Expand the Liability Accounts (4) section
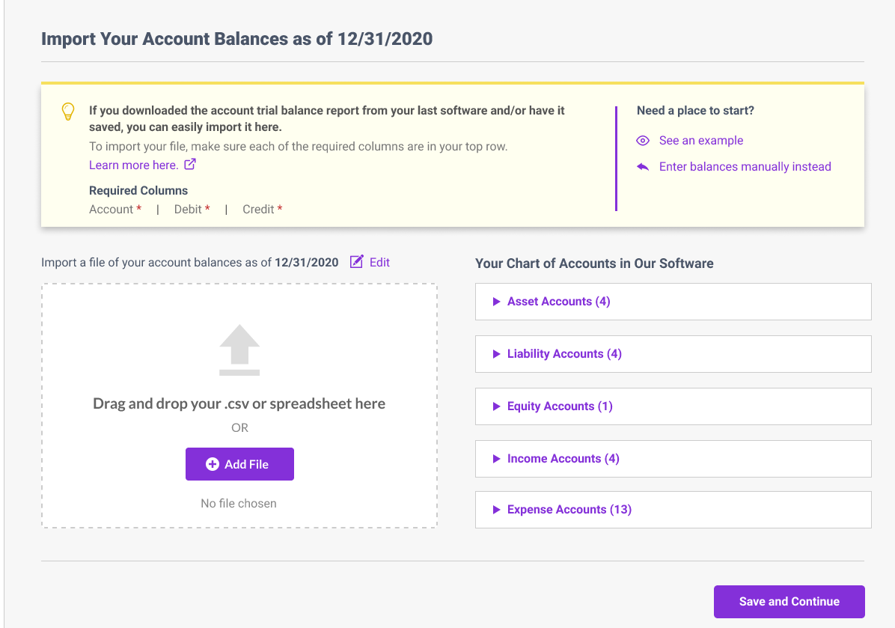Screen dimensions: 895x628 (673, 354)
